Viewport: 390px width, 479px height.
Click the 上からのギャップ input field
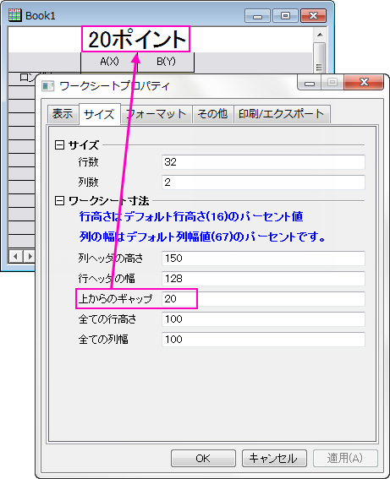[263, 299]
